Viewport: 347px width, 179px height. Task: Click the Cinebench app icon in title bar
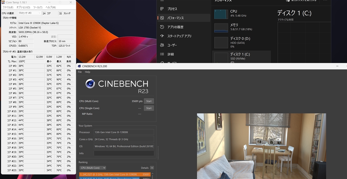[79, 66]
